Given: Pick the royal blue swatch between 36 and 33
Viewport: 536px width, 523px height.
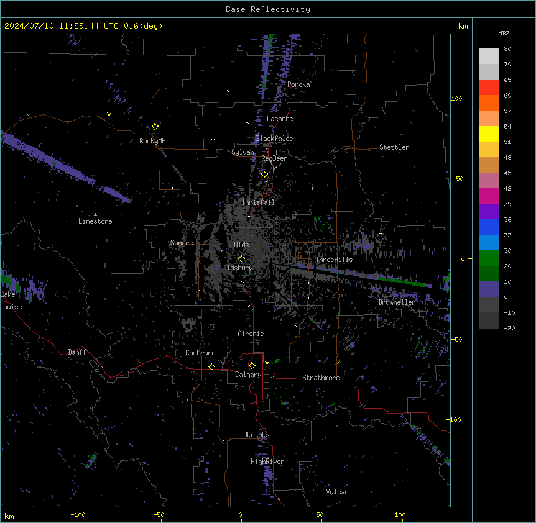Looking at the screenshot, I should click(489, 227).
